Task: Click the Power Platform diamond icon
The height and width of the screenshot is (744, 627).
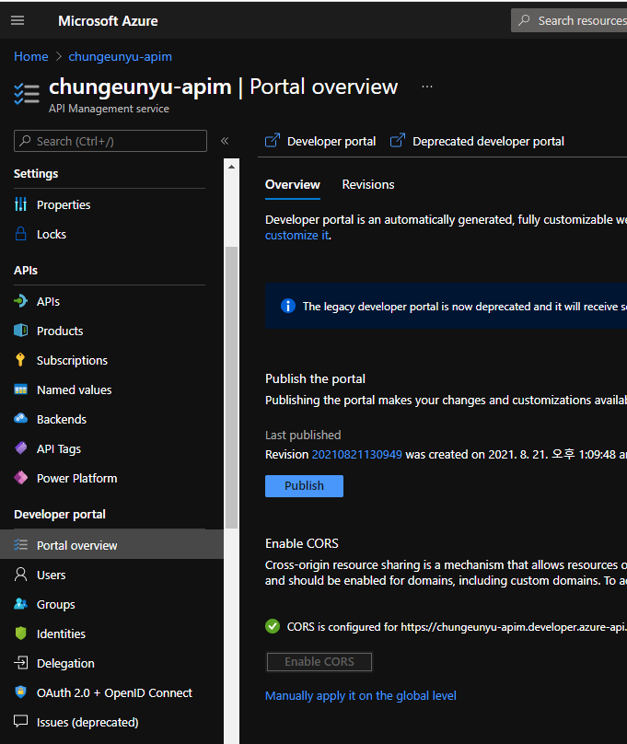Action: point(20,478)
